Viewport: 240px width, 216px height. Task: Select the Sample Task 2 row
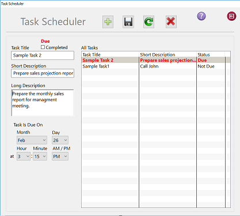click(x=156, y=60)
